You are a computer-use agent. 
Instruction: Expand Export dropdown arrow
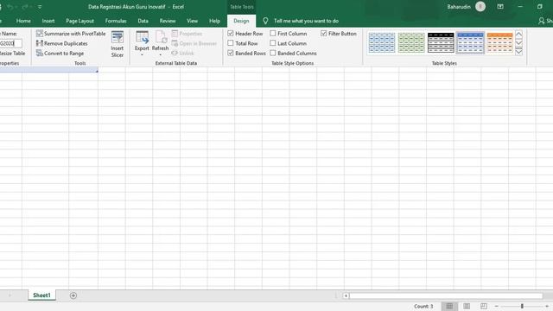click(142, 55)
